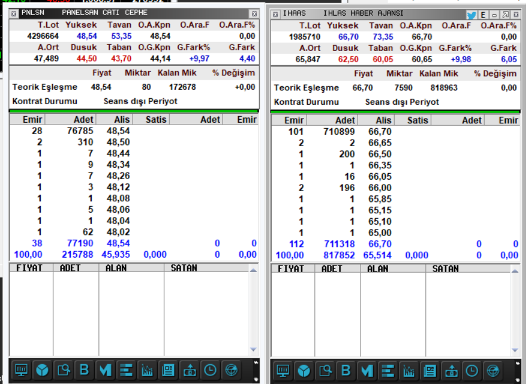Select the 48,02 bid price in PNLSN
Screen dimensions: 526x384
(x=118, y=232)
